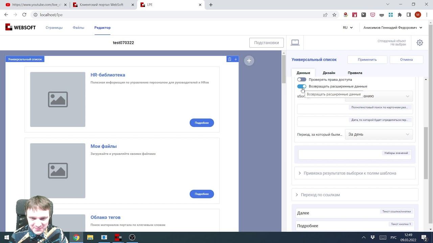This screenshot has height=243, width=433.
Task: Open the RU language dropdown
Action: 348,28
